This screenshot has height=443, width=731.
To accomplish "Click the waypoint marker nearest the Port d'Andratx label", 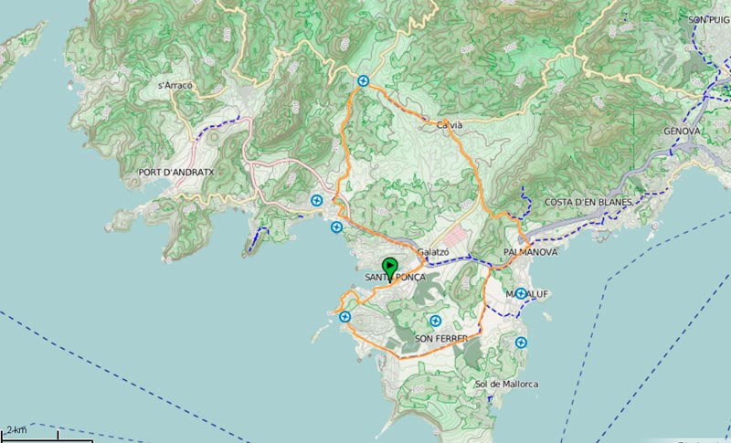I will [316, 200].
